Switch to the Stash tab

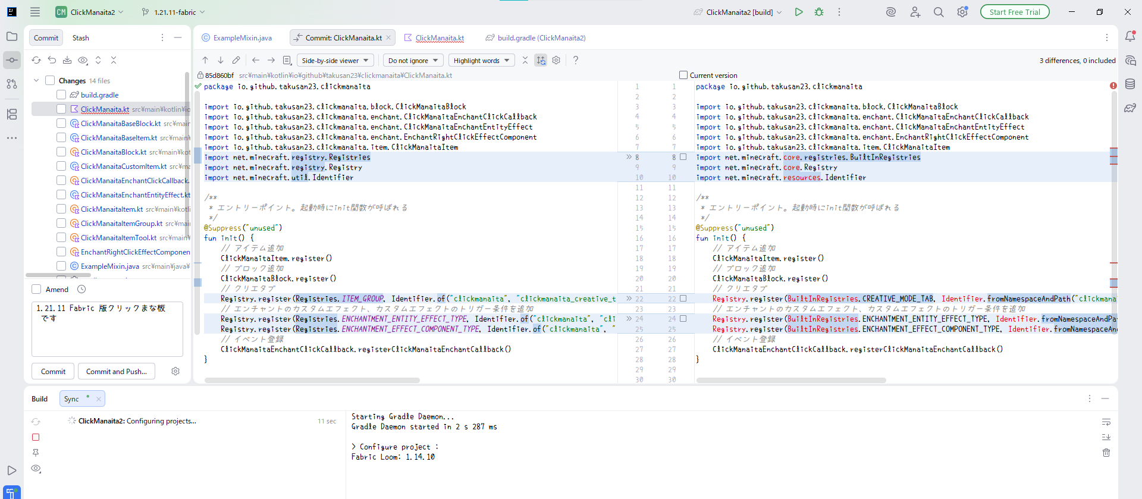(x=80, y=38)
